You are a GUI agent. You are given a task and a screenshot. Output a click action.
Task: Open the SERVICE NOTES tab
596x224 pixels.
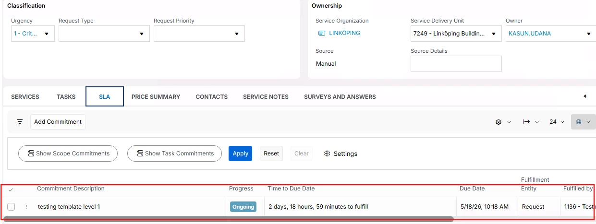[266, 96]
